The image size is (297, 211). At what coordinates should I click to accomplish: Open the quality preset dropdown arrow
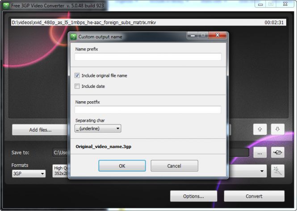click(261, 171)
